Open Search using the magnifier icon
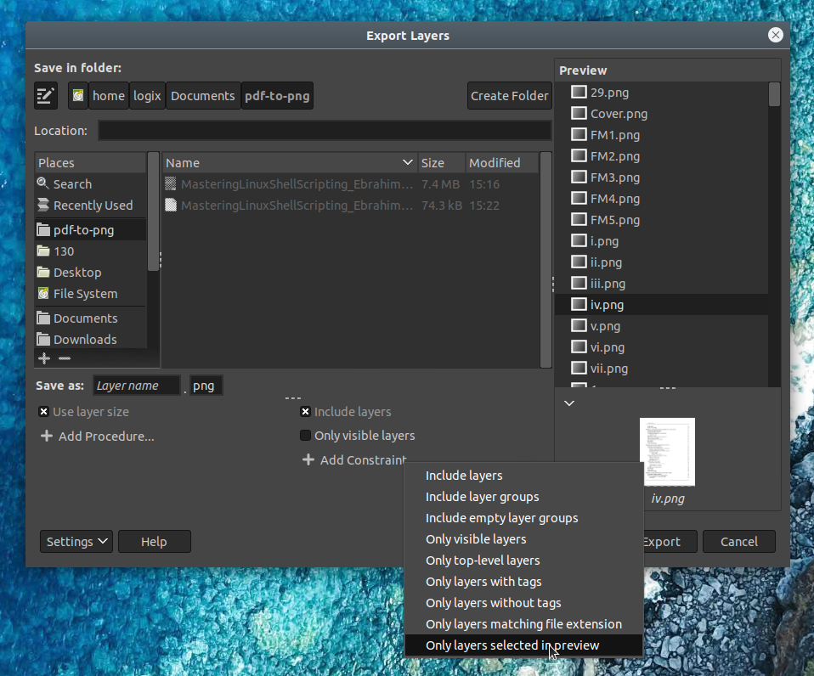The width and height of the screenshot is (814, 676). 41,183
